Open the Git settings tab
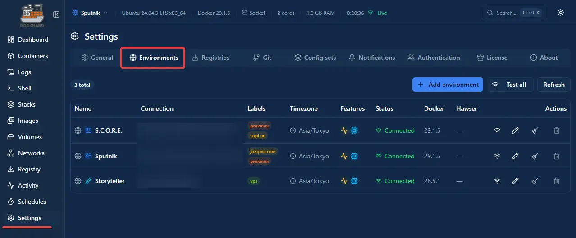The height and width of the screenshot is (238, 576). pyautogui.click(x=262, y=58)
